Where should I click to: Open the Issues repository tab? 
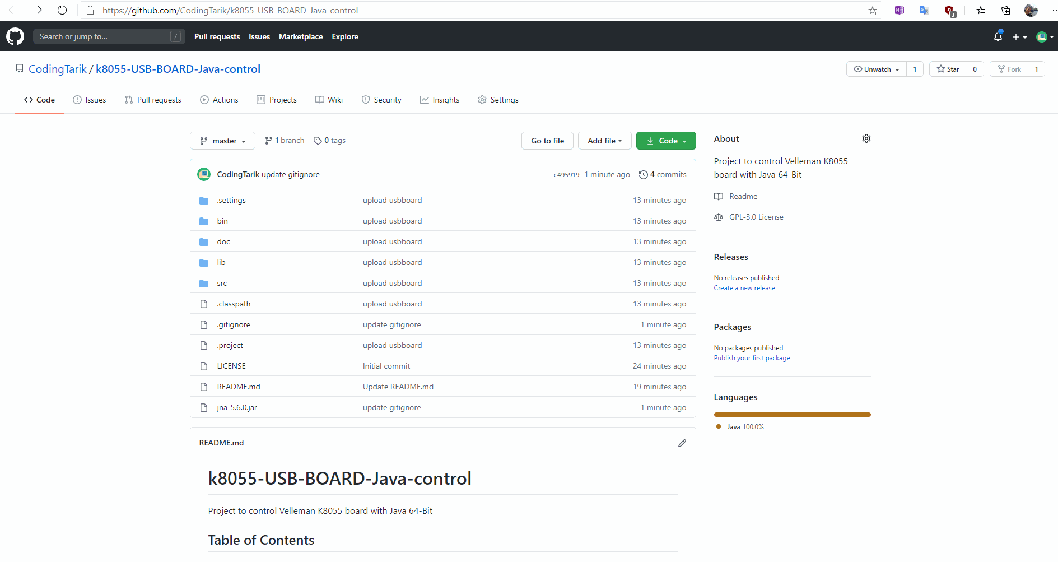pos(90,100)
